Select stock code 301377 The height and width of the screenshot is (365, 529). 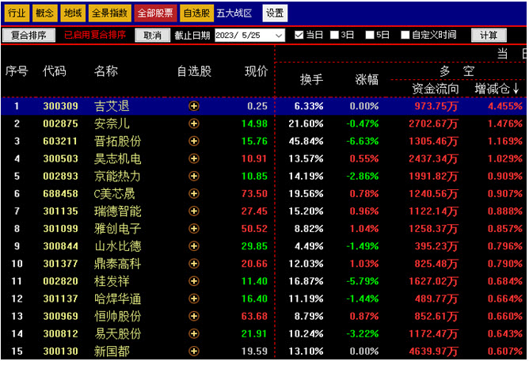click(x=61, y=264)
